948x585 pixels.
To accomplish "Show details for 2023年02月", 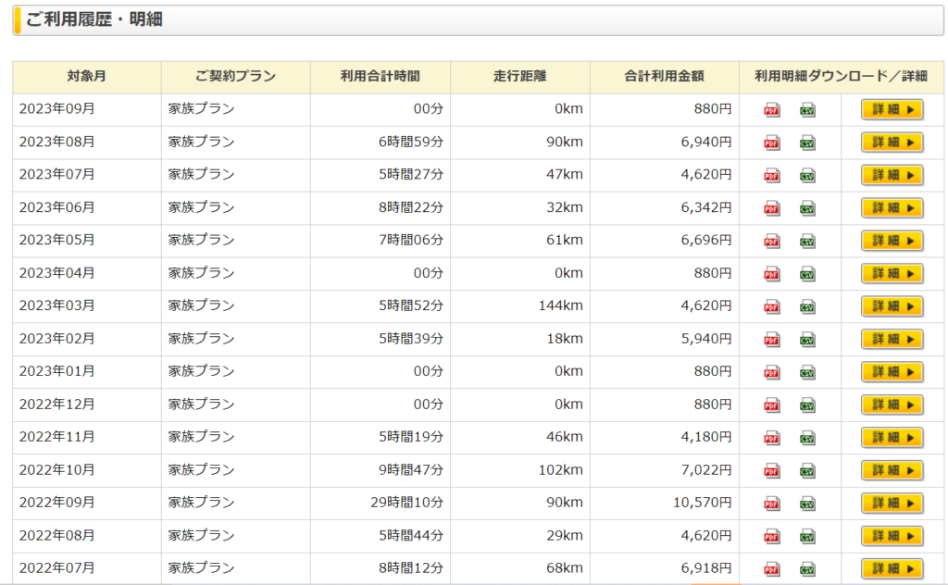I will click(892, 339).
